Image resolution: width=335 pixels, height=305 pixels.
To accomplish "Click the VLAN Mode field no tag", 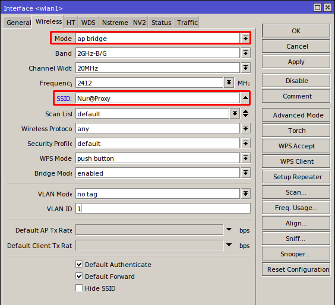I will pyautogui.click(x=157, y=194).
